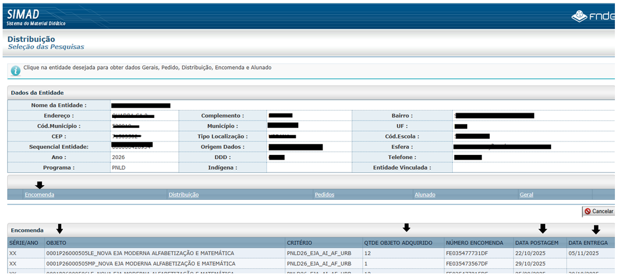Click the black arrow above the Encomenda link
The width and height of the screenshot is (617, 277).
39,185
